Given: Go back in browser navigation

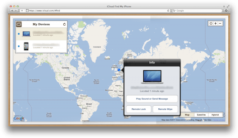Looking at the screenshot, I should 12,11.
